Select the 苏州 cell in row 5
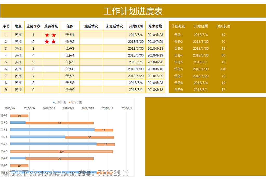This screenshot has width=266, height=180. (x=18, y=62)
